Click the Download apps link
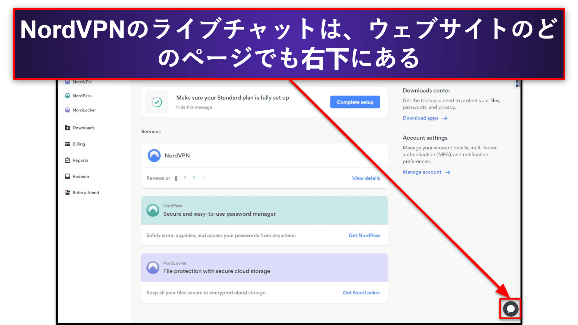The height and width of the screenshot is (325, 578). click(x=420, y=118)
